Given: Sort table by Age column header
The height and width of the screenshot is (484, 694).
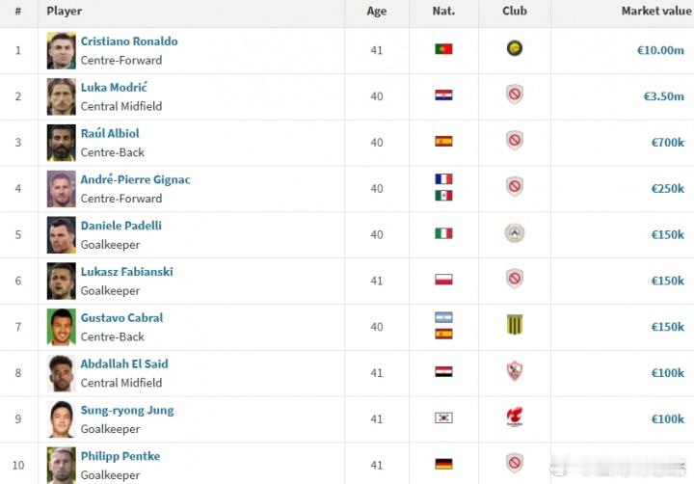Looking at the screenshot, I should (x=376, y=11).
